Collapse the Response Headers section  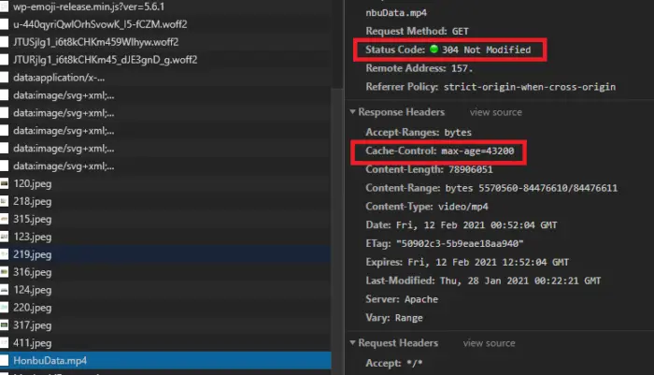click(x=353, y=112)
